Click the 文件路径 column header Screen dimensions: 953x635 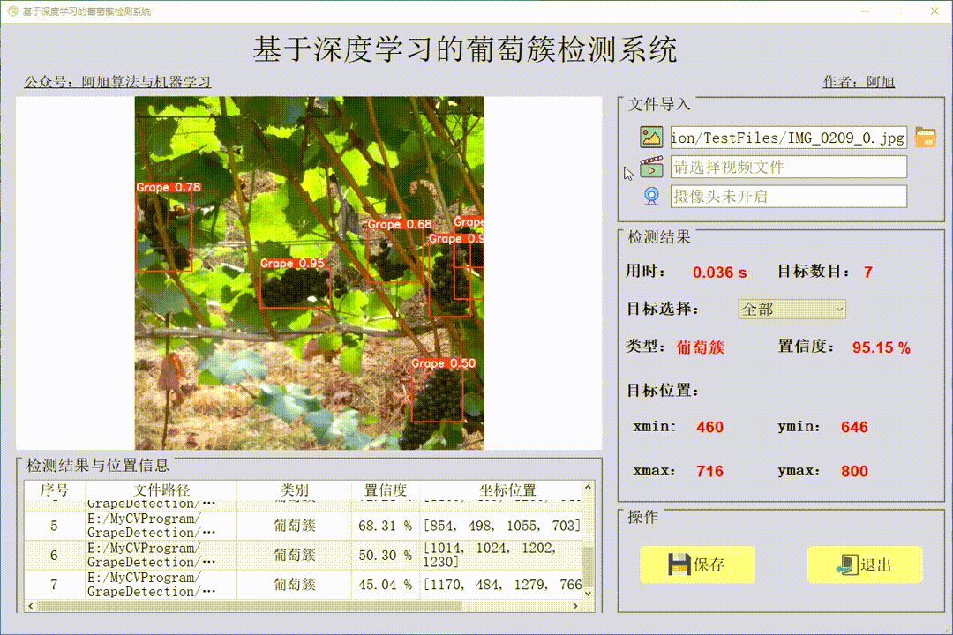tap(161, 489)
